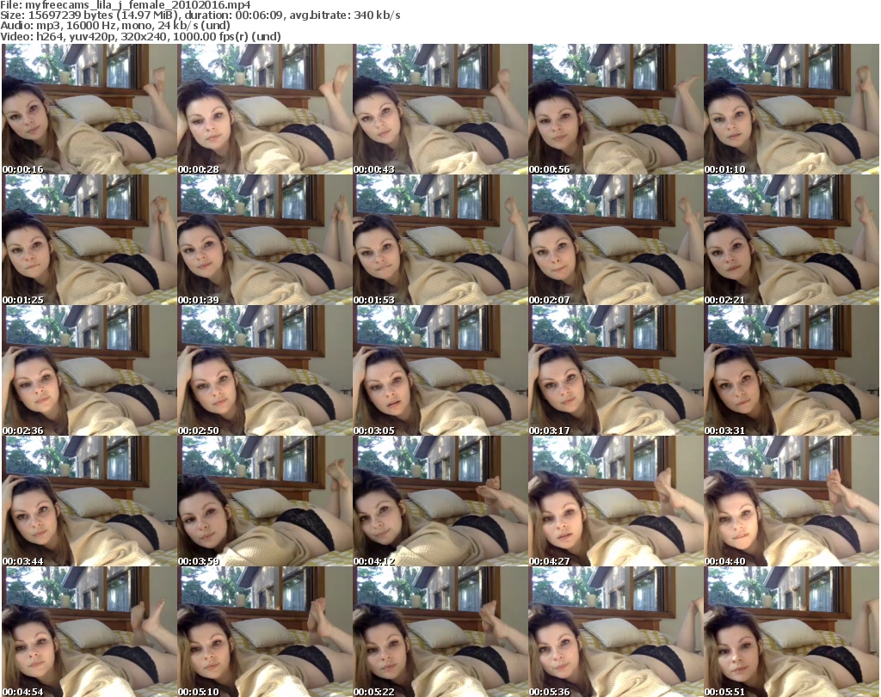Click the thumbnail frame timestamped 00:00:16
The image size is (881, 697).
(x=89, y=109)
